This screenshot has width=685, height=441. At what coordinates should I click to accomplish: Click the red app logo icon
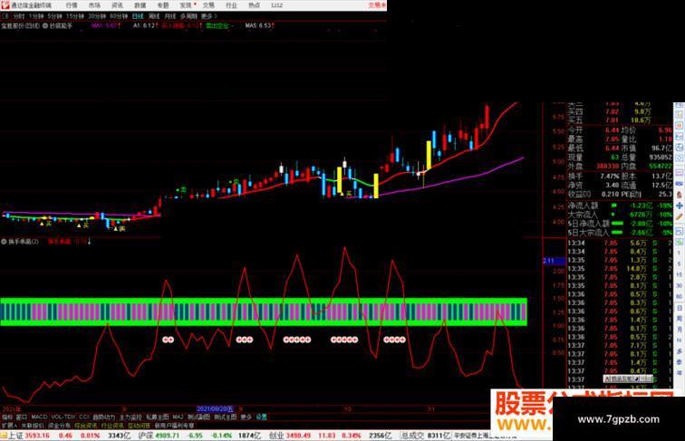coord(5,5)
